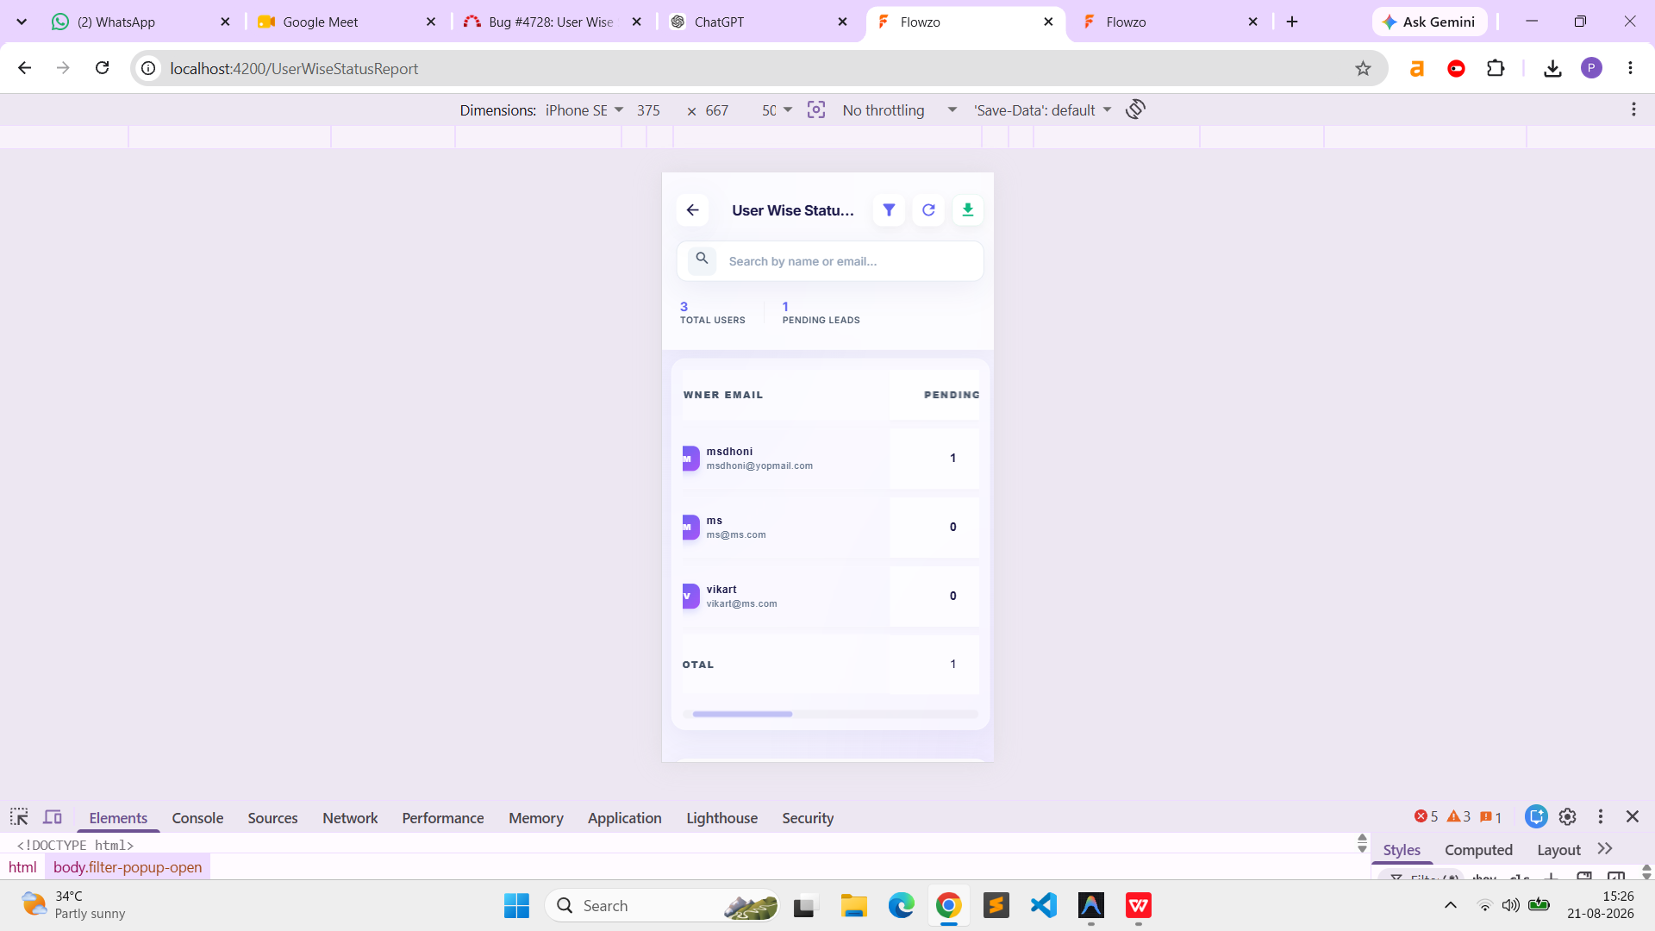The width and height of the screenshot is (1655, 931).
Task: Edit the device width field showing 375
Action: 648,110
